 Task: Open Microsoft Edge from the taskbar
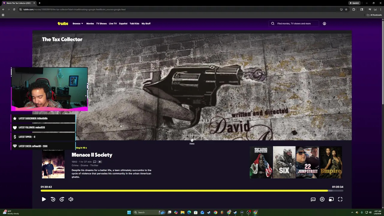pos(189,212)
